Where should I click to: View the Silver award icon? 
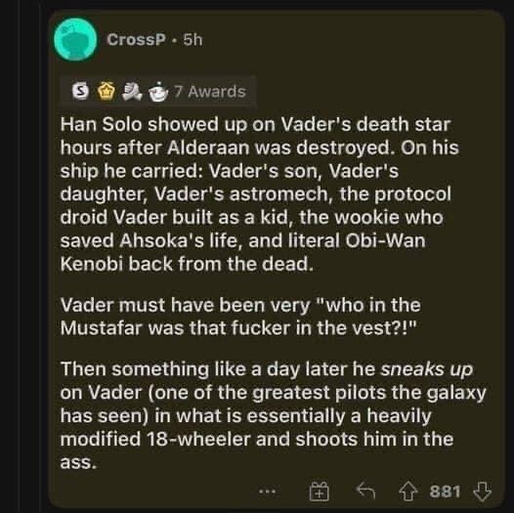tap(81, 92)
